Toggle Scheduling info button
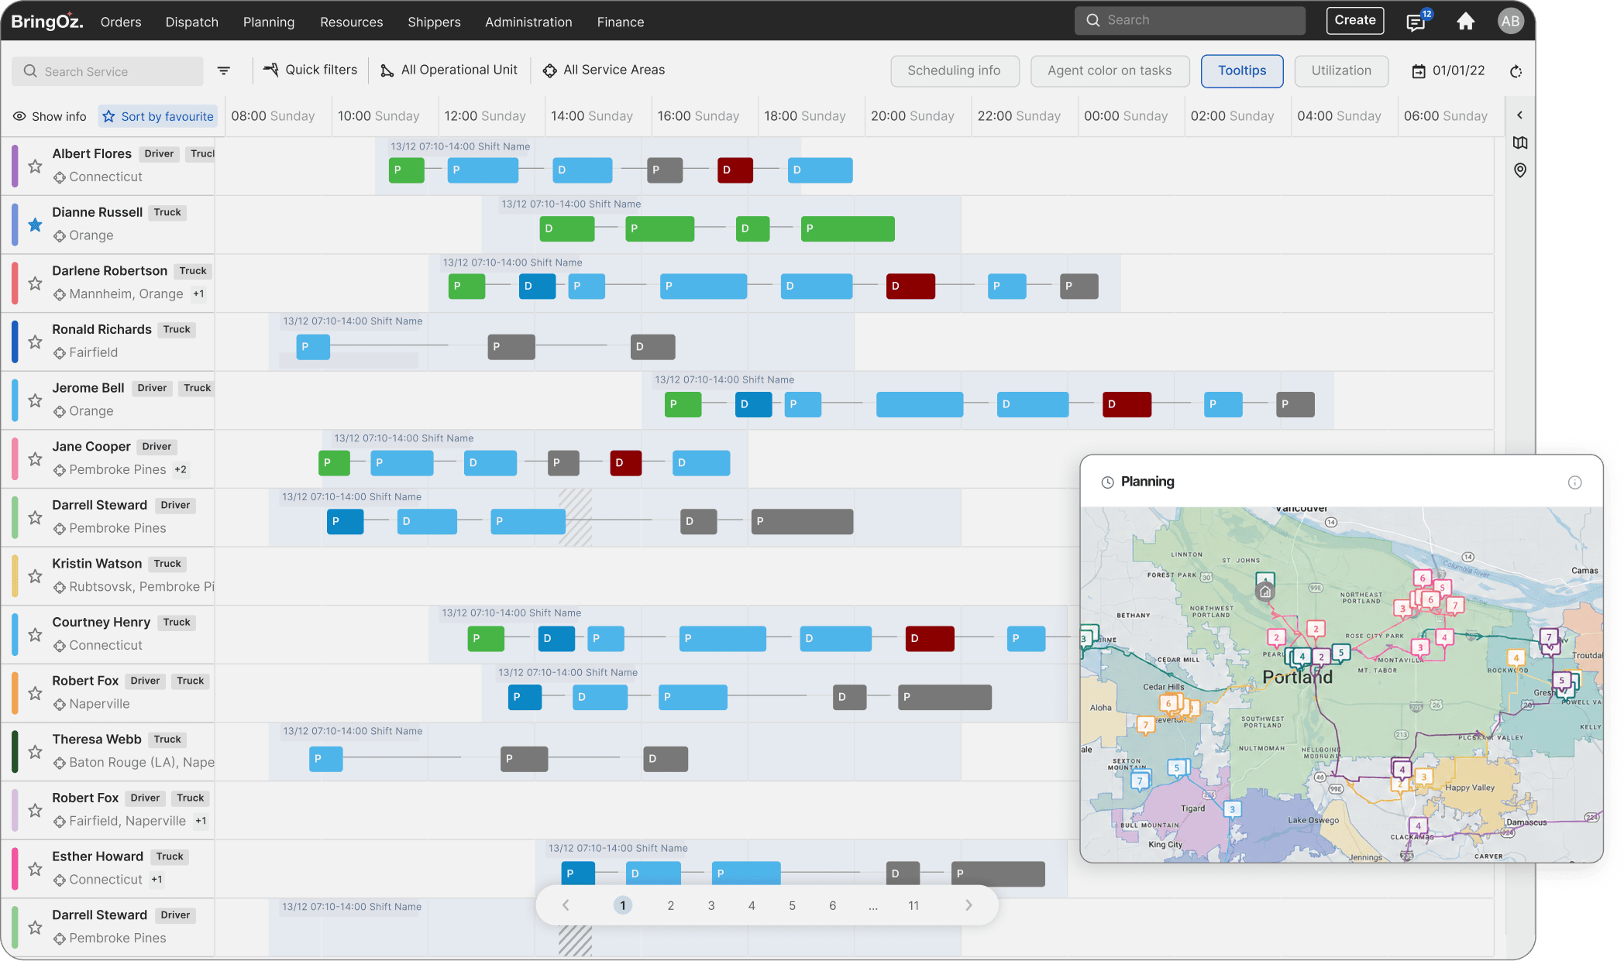This screenshot has width=1624, height=961. tap(955, 71)
